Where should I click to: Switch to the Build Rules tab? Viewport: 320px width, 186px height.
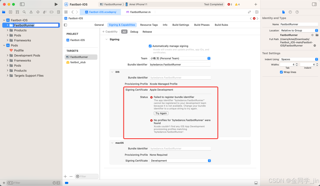pos(221,25)
